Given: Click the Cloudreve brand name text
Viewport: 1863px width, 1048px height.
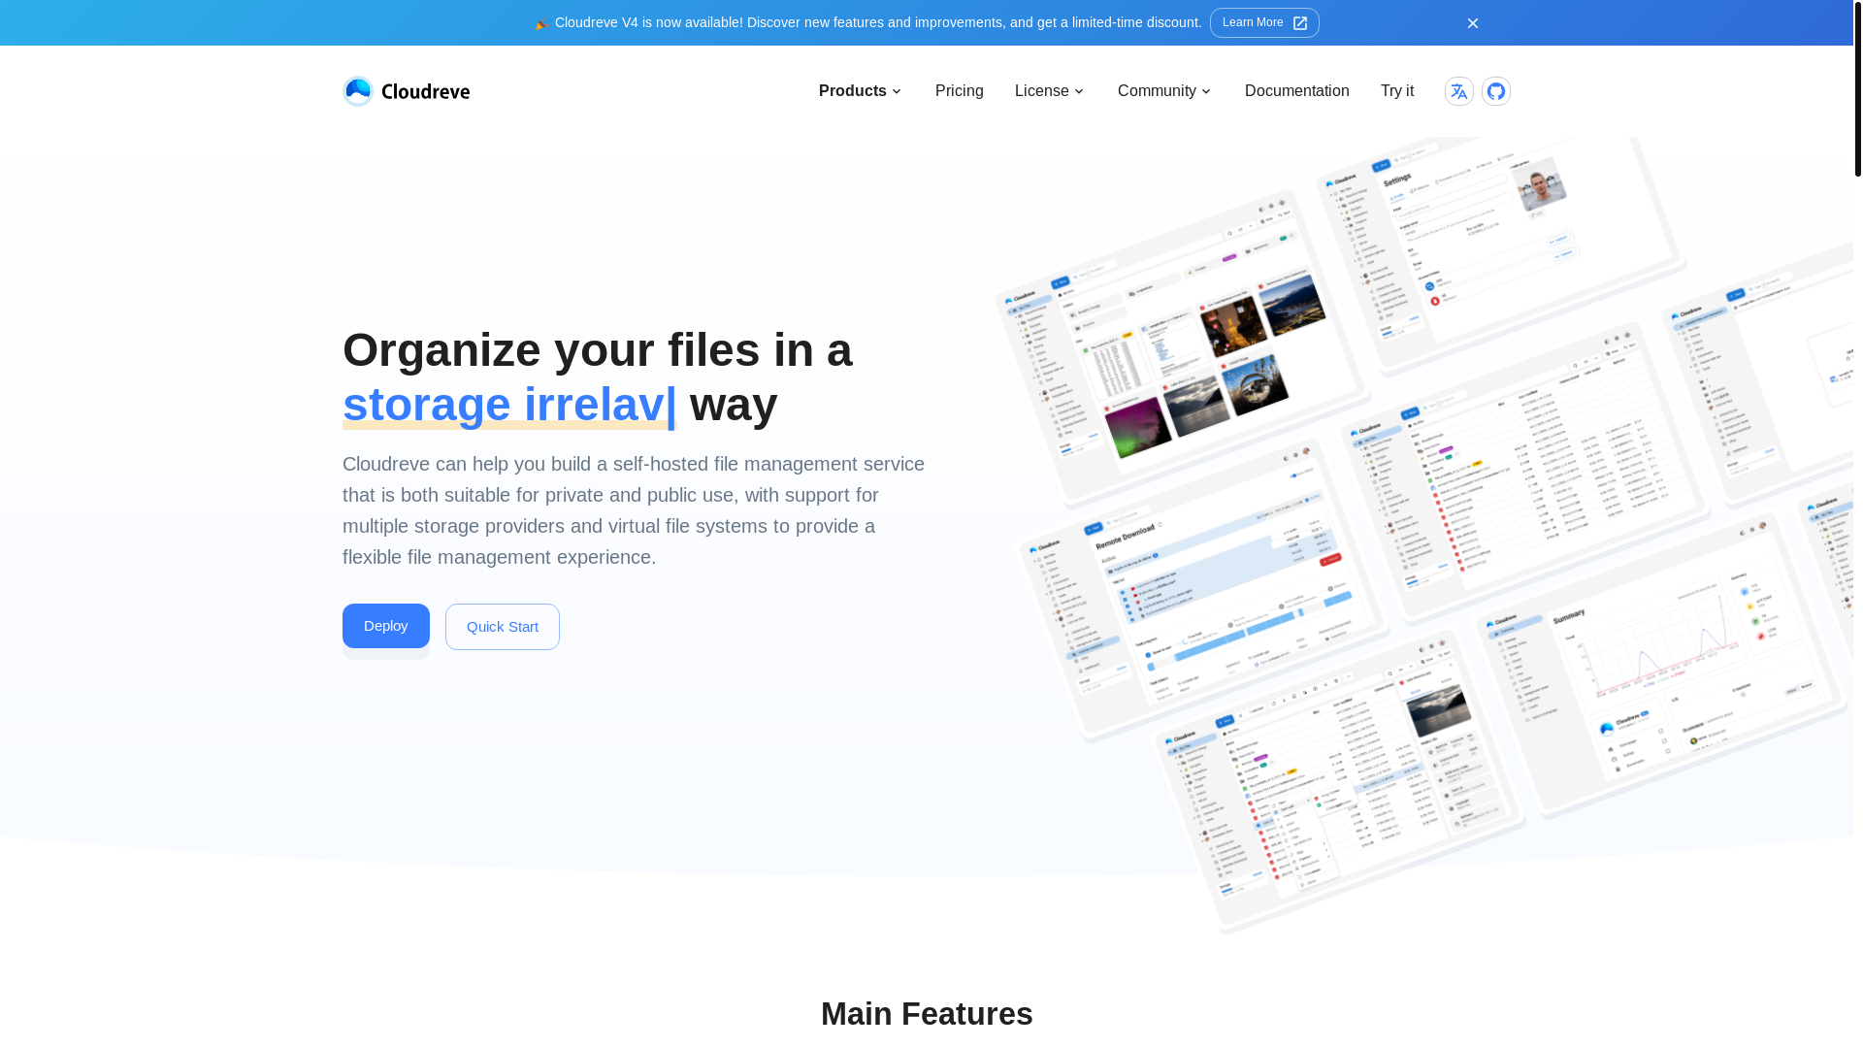Looking at the screenshot, I should pos(426,92).
